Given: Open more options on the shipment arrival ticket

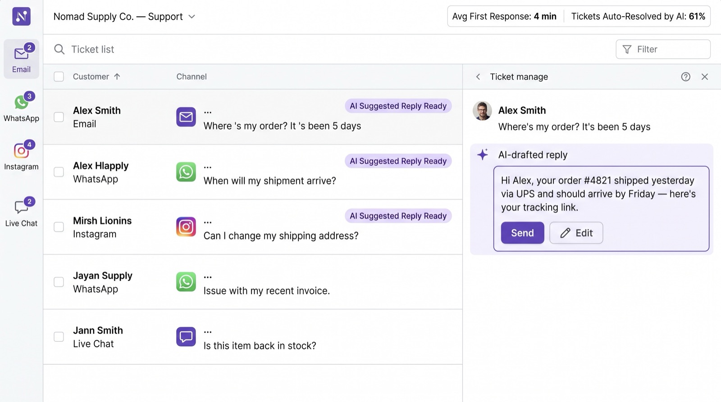Looking at the screenshot, I should tap(208, 167).
